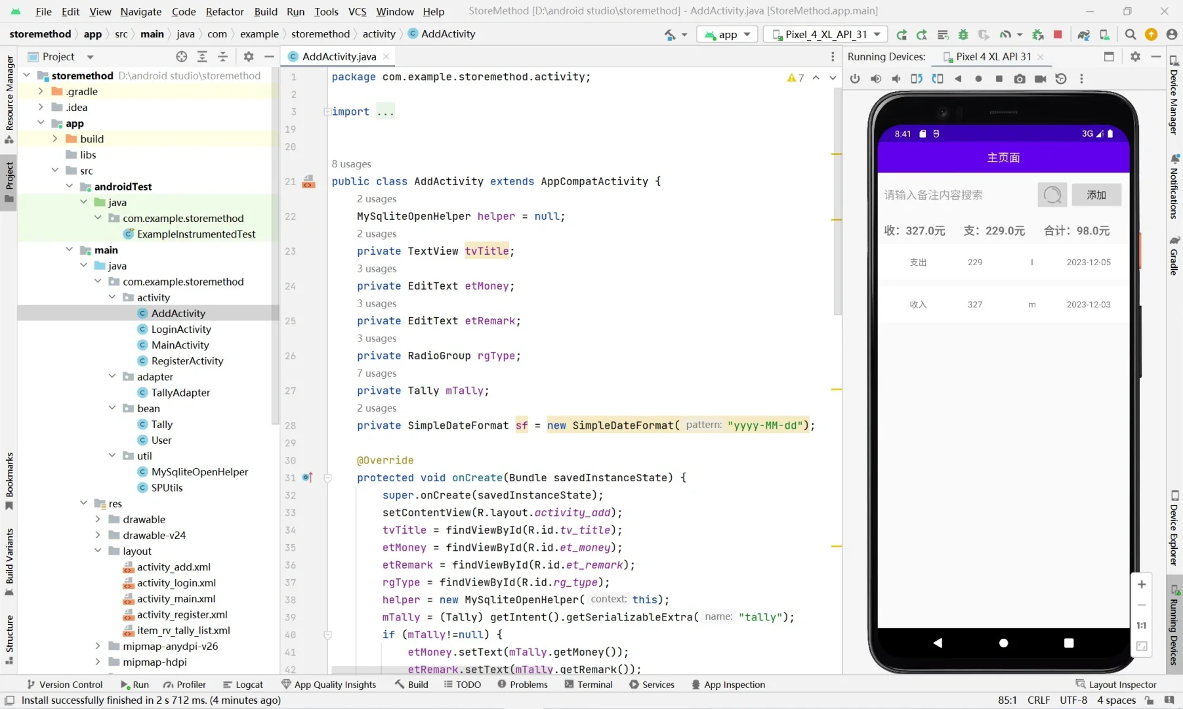Open Search Everywhere with the magnifier icon
1183x709 pixels.
point(1130,34)
